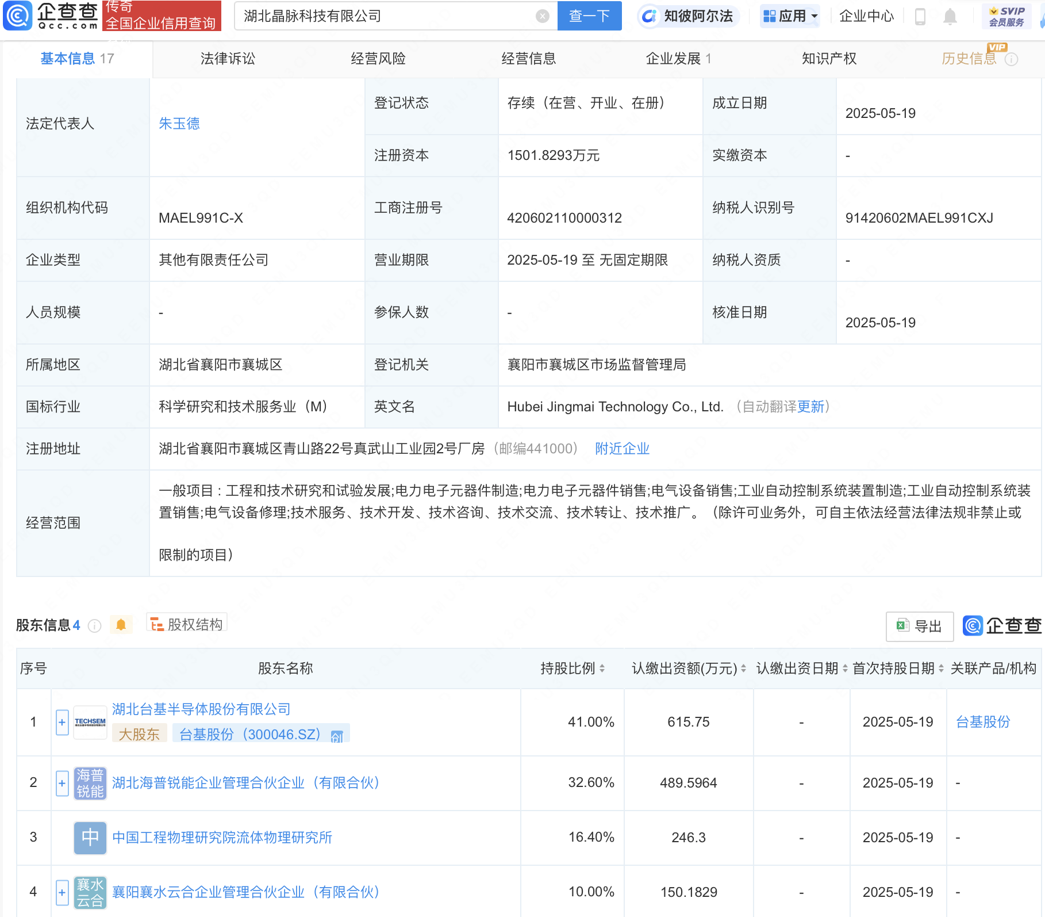
Task: Click the shareholder alert bell icon
Action: pyautogui.click(x=121, y=625)
